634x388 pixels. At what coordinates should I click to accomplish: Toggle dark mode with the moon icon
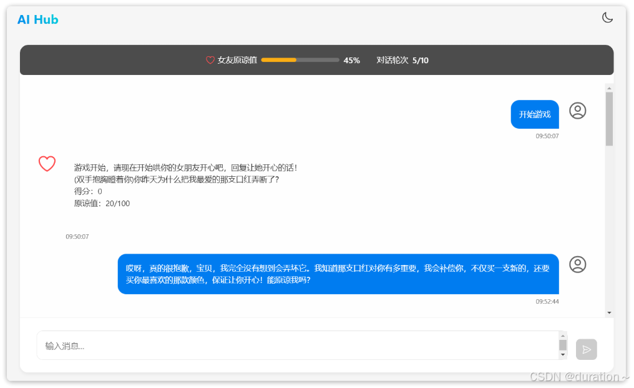coord(607,17)
